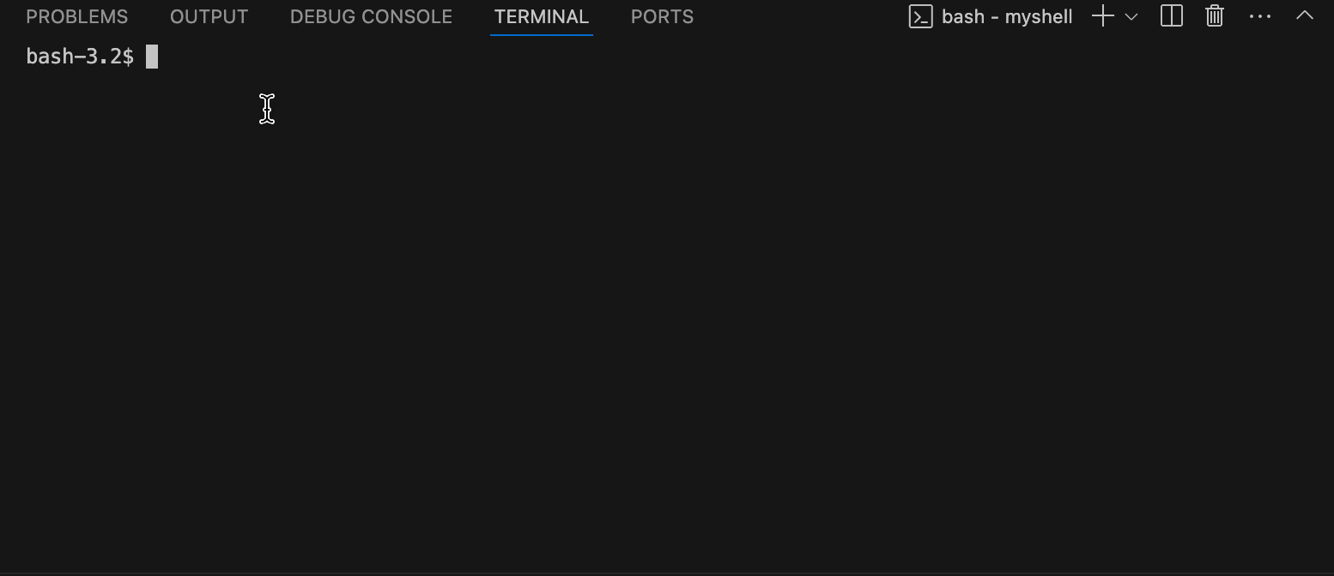
Task: Focus the terminal at the block cursor
Action: (x=152, y=57)
